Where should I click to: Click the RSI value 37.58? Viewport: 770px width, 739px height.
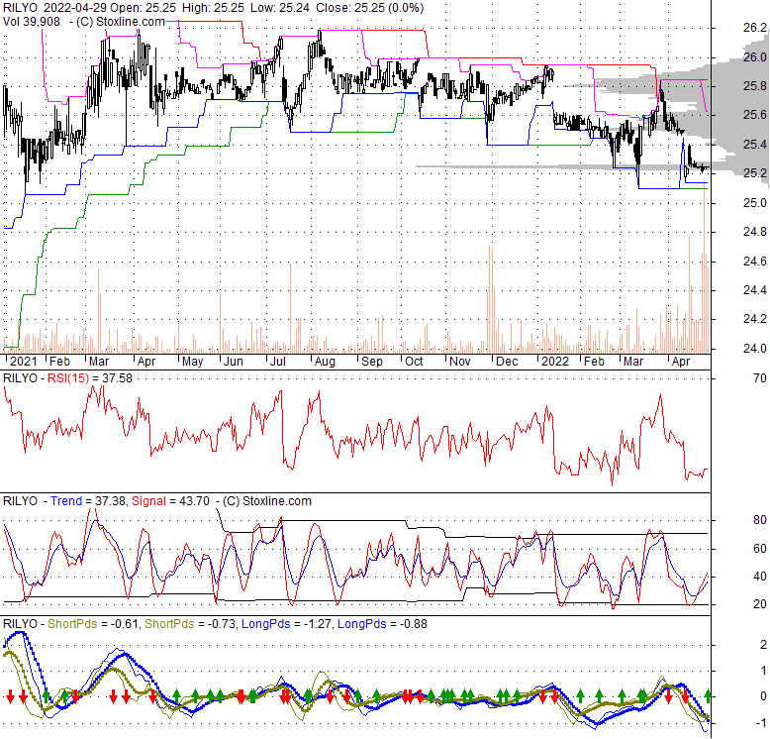click(118, 378)
